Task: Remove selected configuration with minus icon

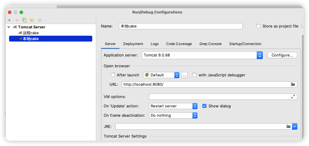Action: 17,20
